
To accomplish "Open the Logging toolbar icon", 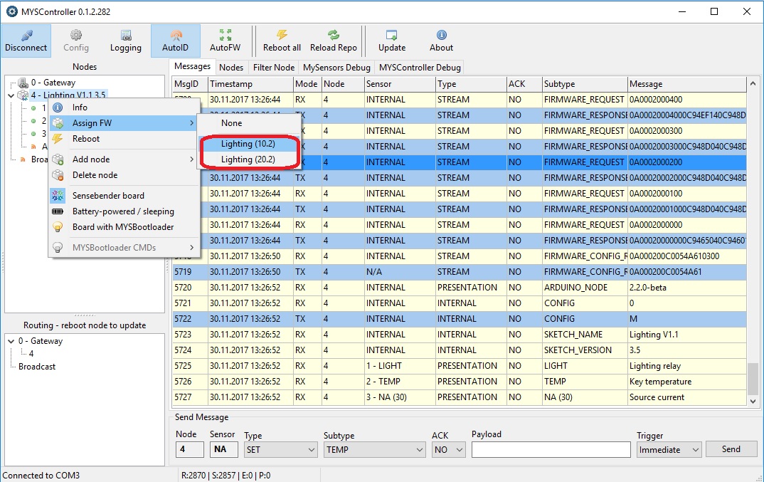I will (x=126, y=41).
